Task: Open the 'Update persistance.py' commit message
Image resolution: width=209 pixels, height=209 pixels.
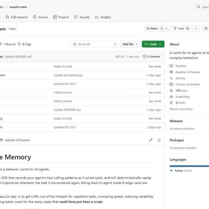Action: pos(68,75)
